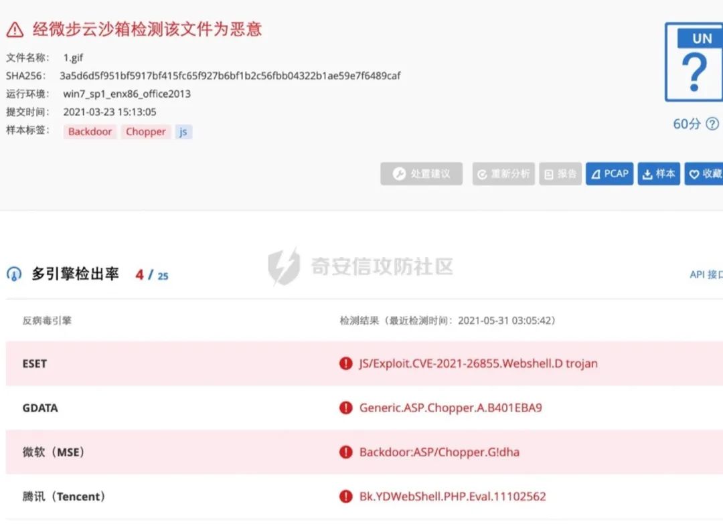This screenshot has width=723, height=532.
Task: Open the API 接口 link
Action: click(x=706, y=274)
